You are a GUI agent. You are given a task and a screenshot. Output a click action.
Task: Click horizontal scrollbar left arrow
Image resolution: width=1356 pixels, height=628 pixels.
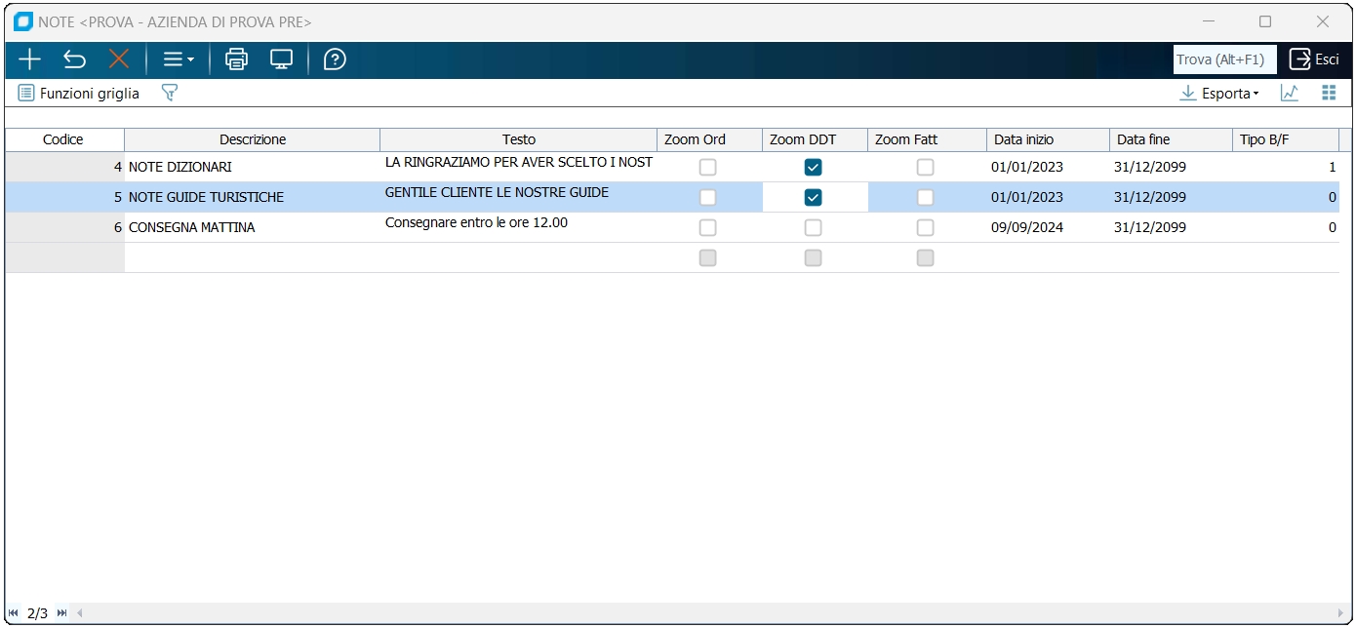point(80,613)
